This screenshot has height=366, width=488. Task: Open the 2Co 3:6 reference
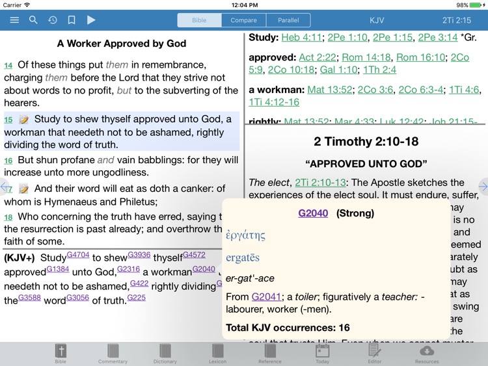[x=375, y=90]
